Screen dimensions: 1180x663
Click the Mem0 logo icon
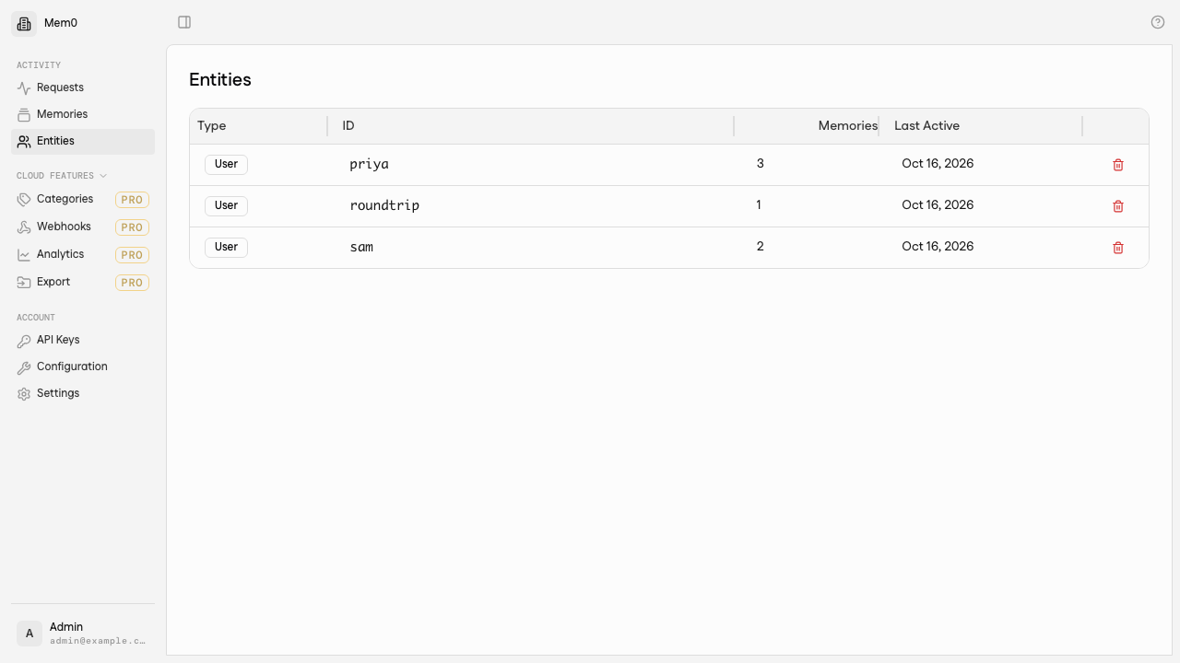[24, 23]
